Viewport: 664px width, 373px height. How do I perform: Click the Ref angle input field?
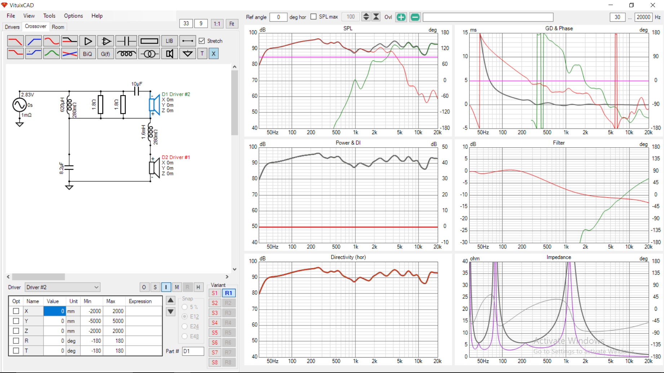point(278,17)
